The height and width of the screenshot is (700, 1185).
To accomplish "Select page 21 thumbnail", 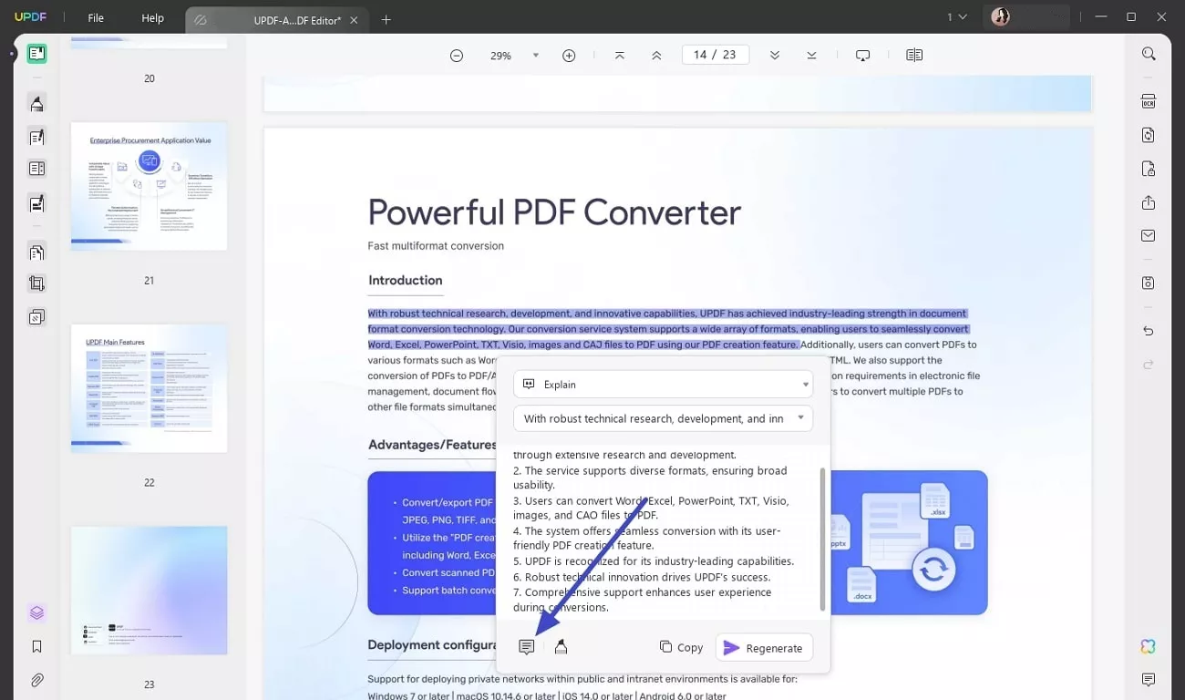I will [x=149, y=187].
